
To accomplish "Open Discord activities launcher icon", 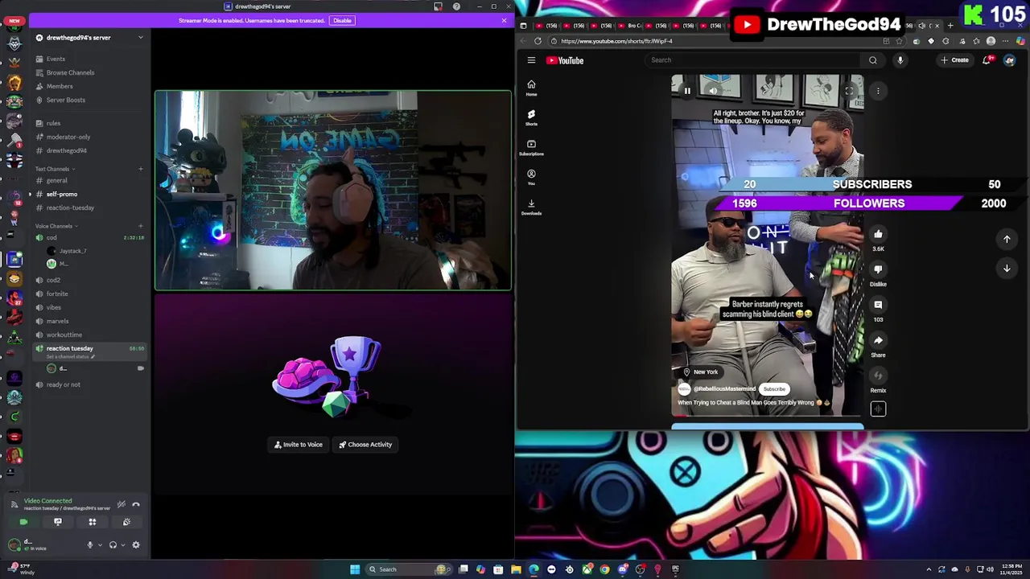I will (x=93, y=522).
